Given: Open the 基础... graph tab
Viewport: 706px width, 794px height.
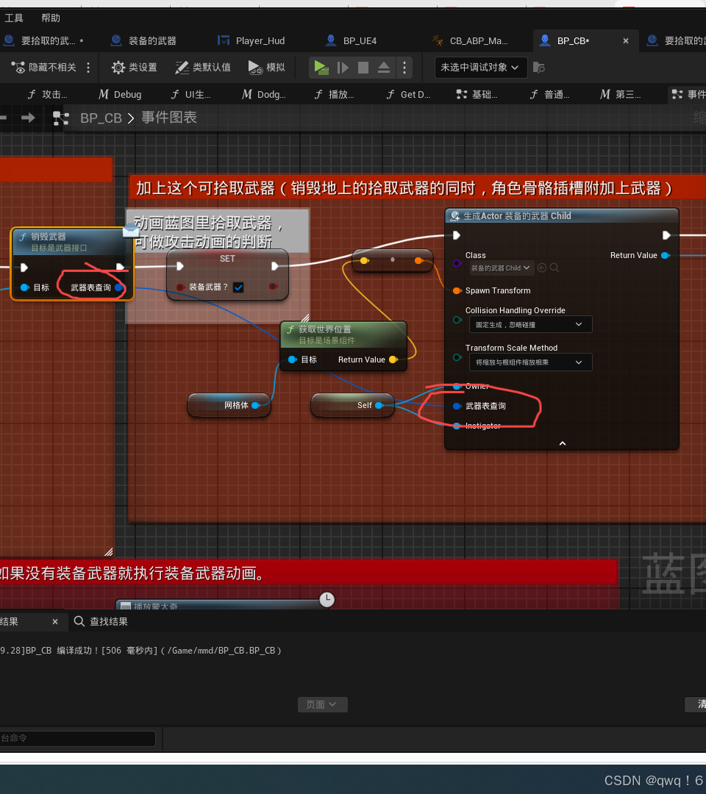Looking at the screenshot, I should (477, 94).
